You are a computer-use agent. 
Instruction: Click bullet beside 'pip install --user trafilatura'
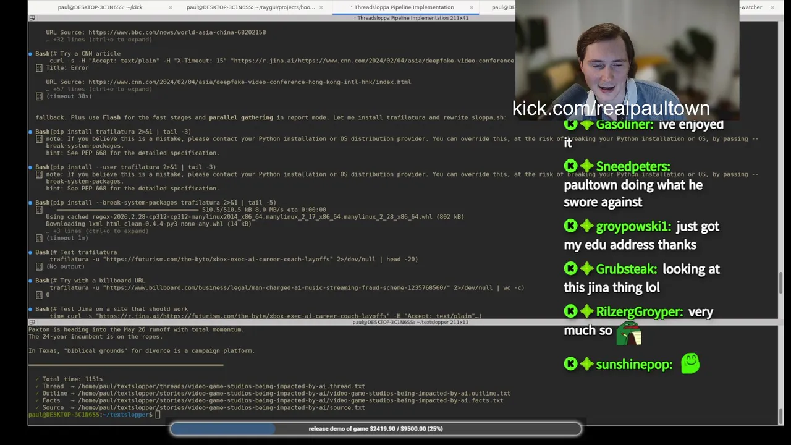30,167
